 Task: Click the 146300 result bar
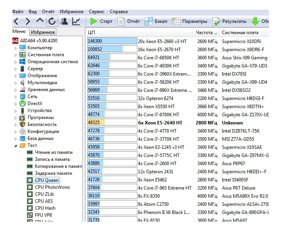click(x=112, y=41)
